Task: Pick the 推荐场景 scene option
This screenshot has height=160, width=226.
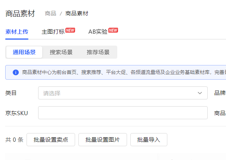Action: 98,52
